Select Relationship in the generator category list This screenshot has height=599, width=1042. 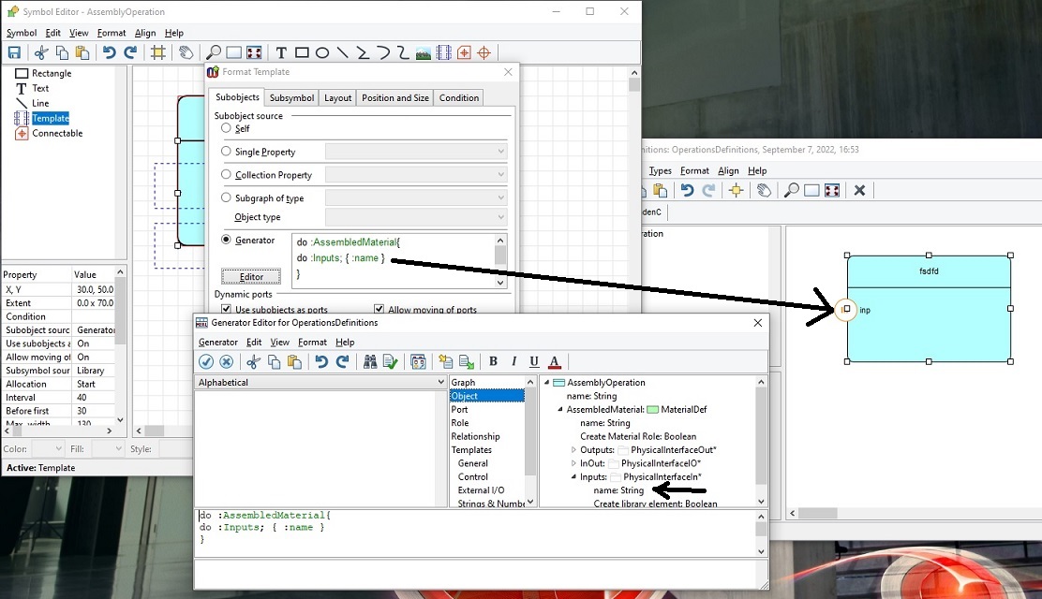(475, 436)
